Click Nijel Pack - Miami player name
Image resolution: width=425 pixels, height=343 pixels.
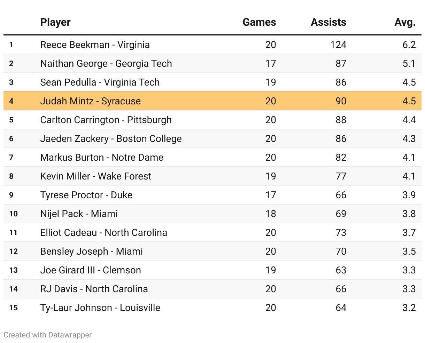tap(79, 214)
